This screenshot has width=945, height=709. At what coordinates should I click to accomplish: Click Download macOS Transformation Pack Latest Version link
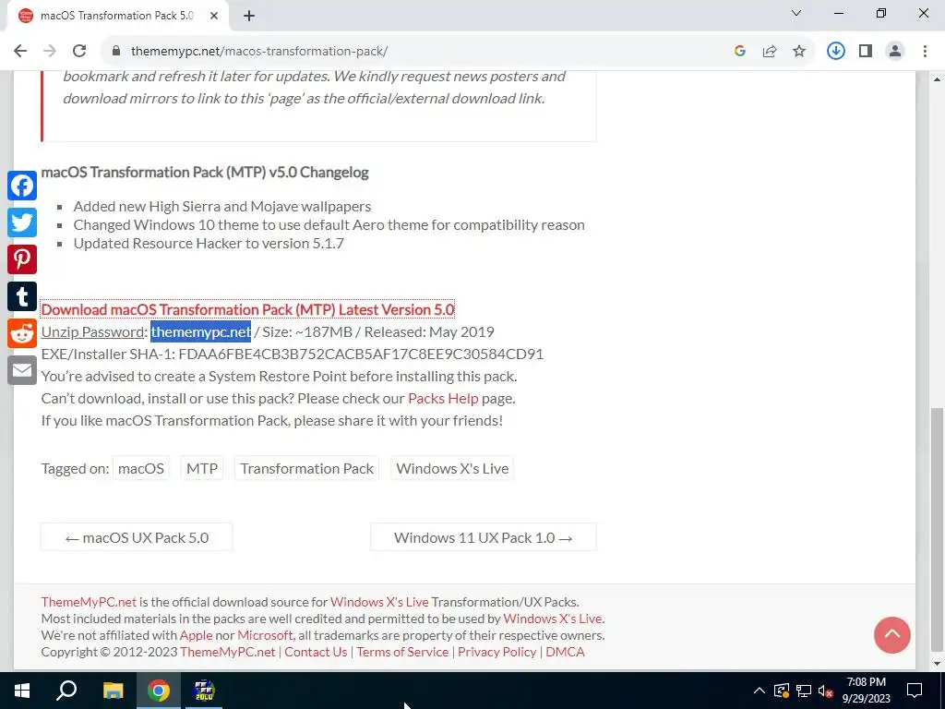tap(247, 309)
